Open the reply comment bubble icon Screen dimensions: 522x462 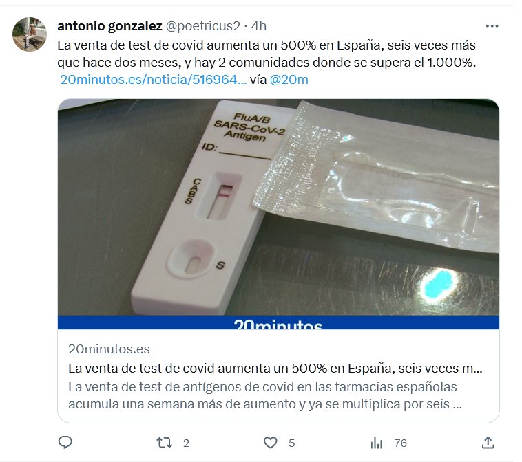point(65,442)
